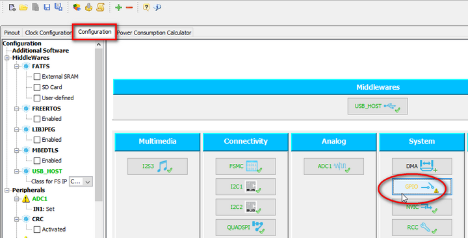Collapse the USB_HOST tree node

coord(17,172)
